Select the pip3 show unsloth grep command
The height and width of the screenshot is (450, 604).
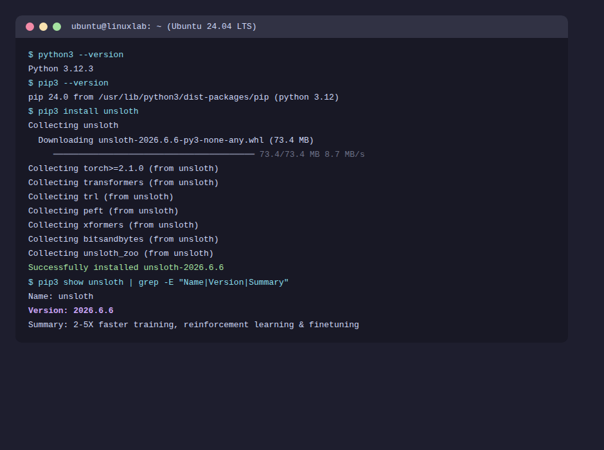tap(163, 282)
